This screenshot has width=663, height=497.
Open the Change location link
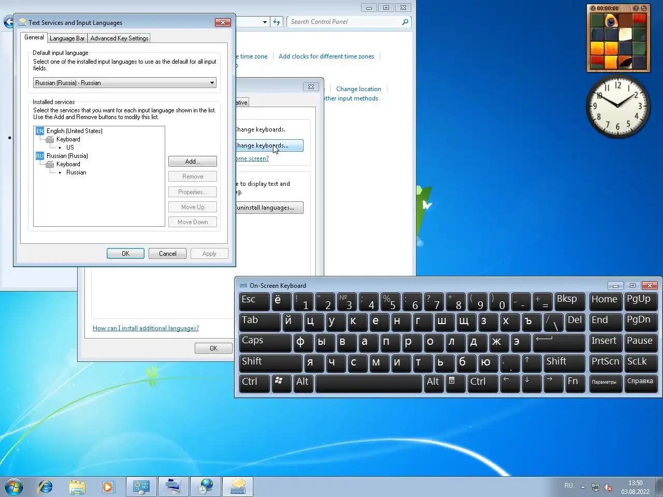point(358,89)
